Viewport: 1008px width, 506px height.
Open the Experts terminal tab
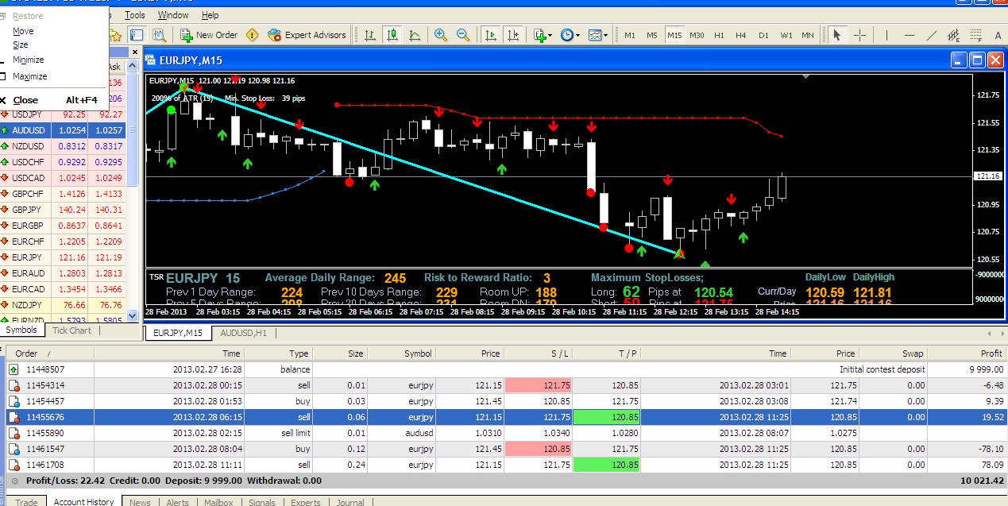click(305, 502)
